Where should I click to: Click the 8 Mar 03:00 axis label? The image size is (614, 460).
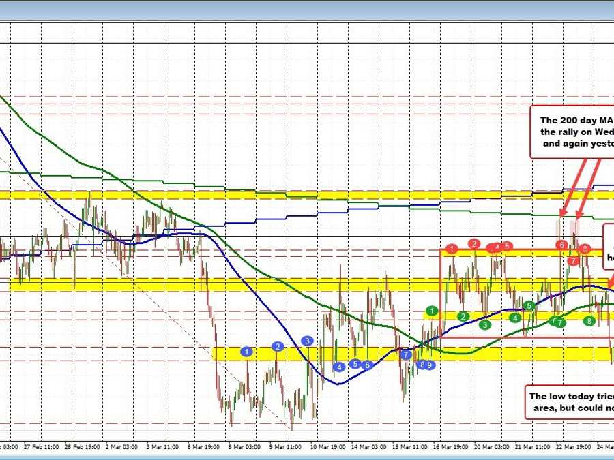(244, 448)
